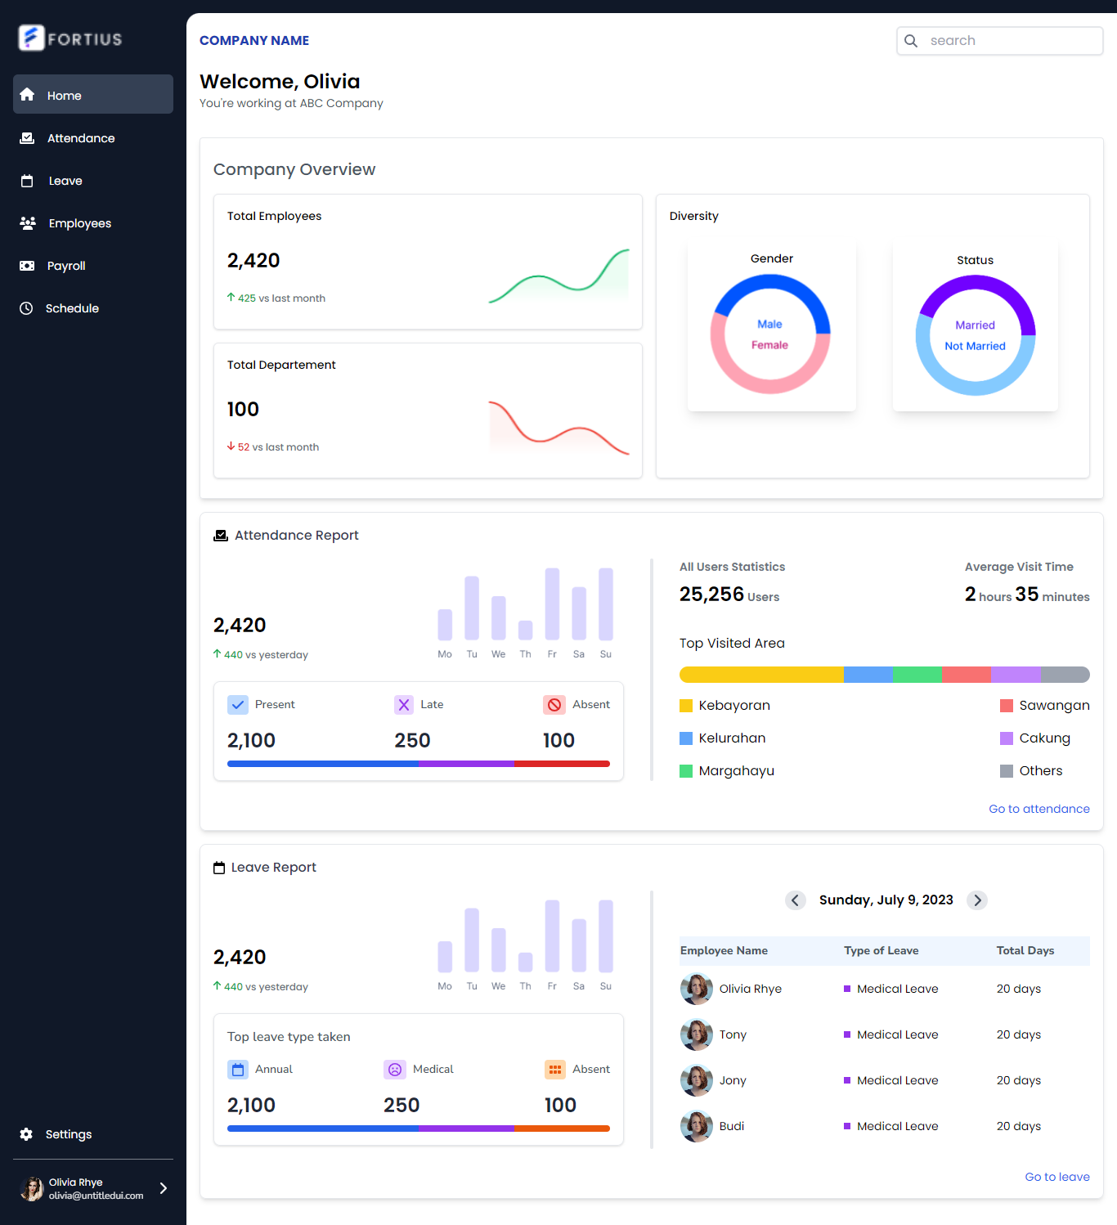
Task: Go to the previous day with the left arrow
Action: pos(795,900)
